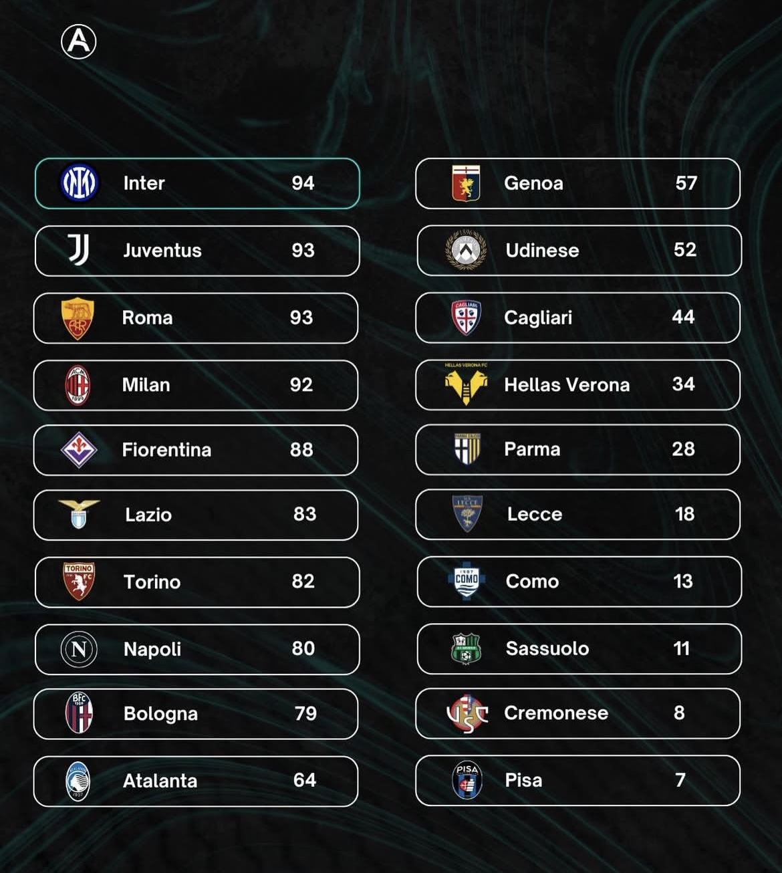Viewport: 782px width, 873px height.
Task: Tap the Como badge
Action: [467, 580]
